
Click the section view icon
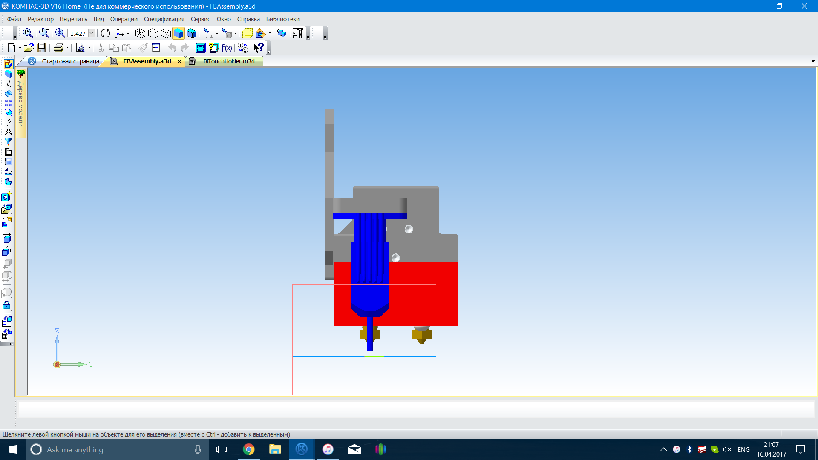[x=261, y=33]
